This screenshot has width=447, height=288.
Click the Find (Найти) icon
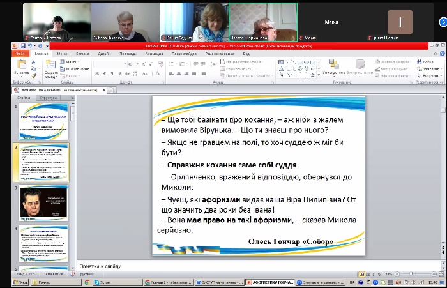coord(426,61)
